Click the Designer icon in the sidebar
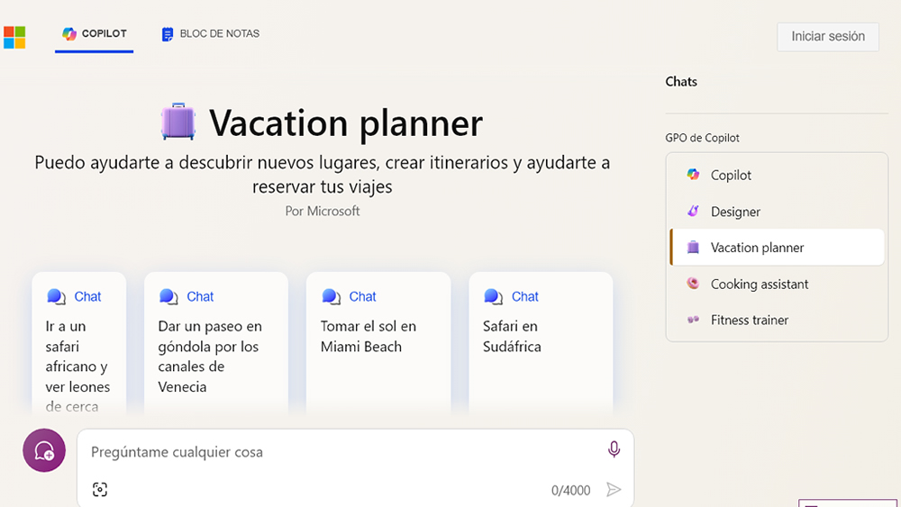Screen dimensions: 901x507 693,211
